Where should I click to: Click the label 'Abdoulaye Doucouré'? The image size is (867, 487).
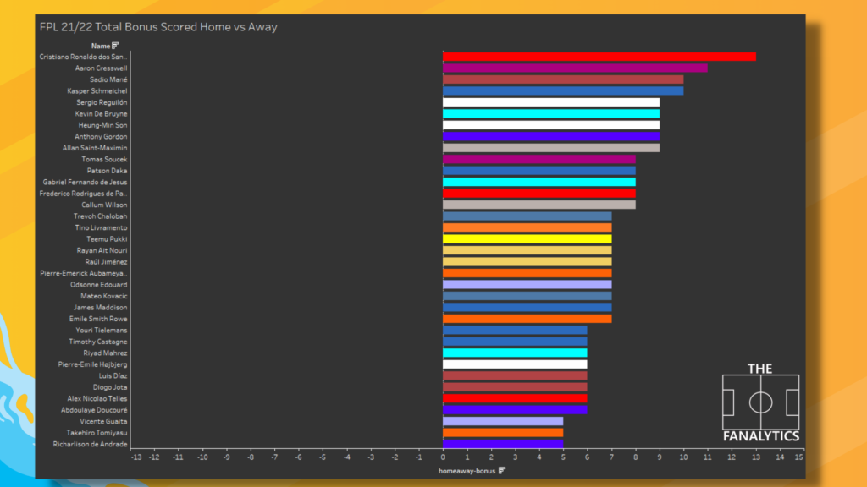94,410
